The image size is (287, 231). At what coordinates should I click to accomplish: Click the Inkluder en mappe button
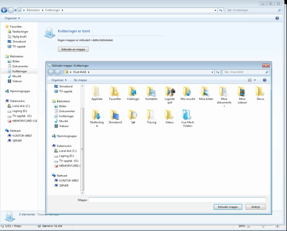[x=73, y=49]
